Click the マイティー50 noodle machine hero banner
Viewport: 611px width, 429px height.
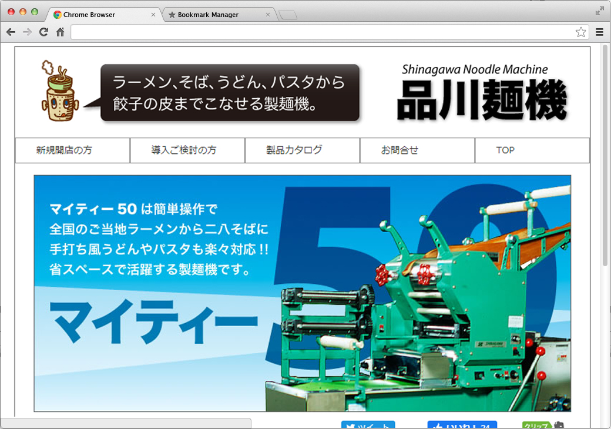[303, 293]
